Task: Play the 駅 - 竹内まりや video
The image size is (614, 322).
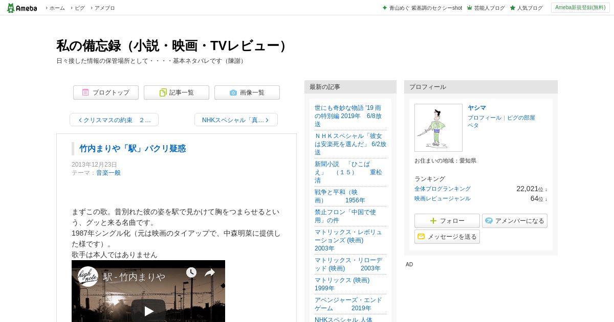Action: pos(148,311)
